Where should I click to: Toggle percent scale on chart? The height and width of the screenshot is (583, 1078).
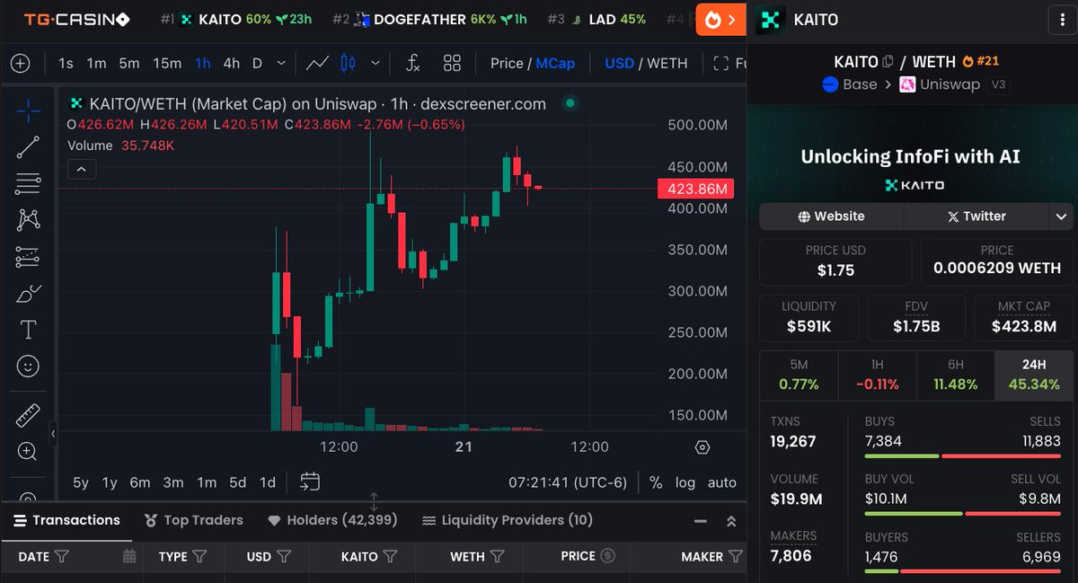point(656,482)
